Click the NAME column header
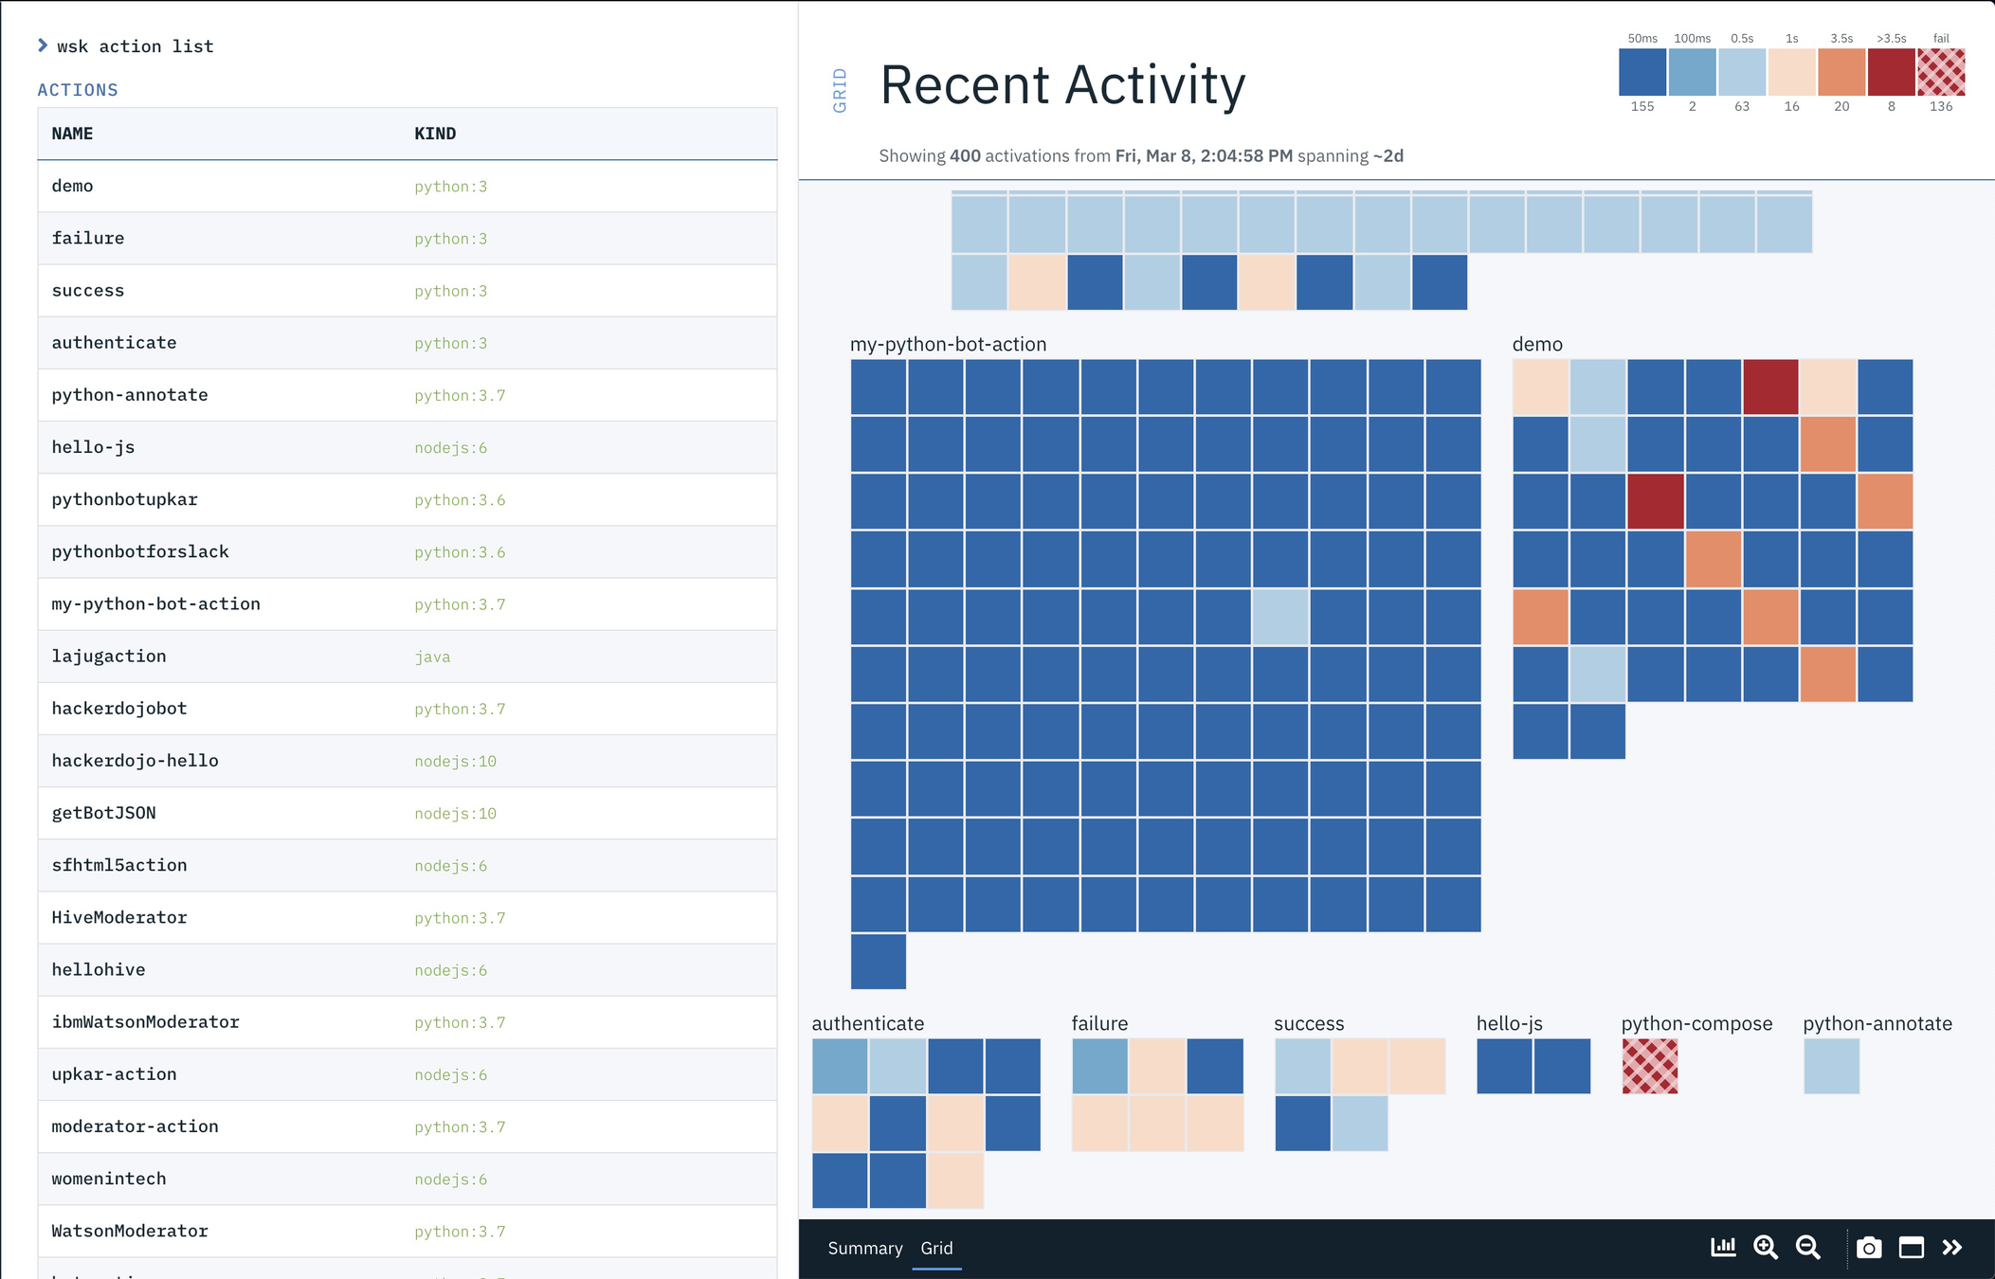1995x1279 pixels. [72, 134]
